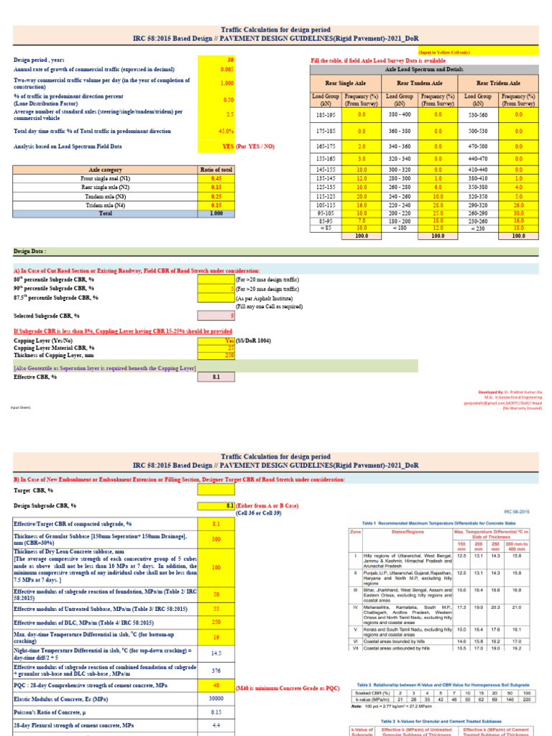This screenshot has width=552, height=736.
Task: Click the 380 - 400 tandem load group cell
Action: [400, 114]
